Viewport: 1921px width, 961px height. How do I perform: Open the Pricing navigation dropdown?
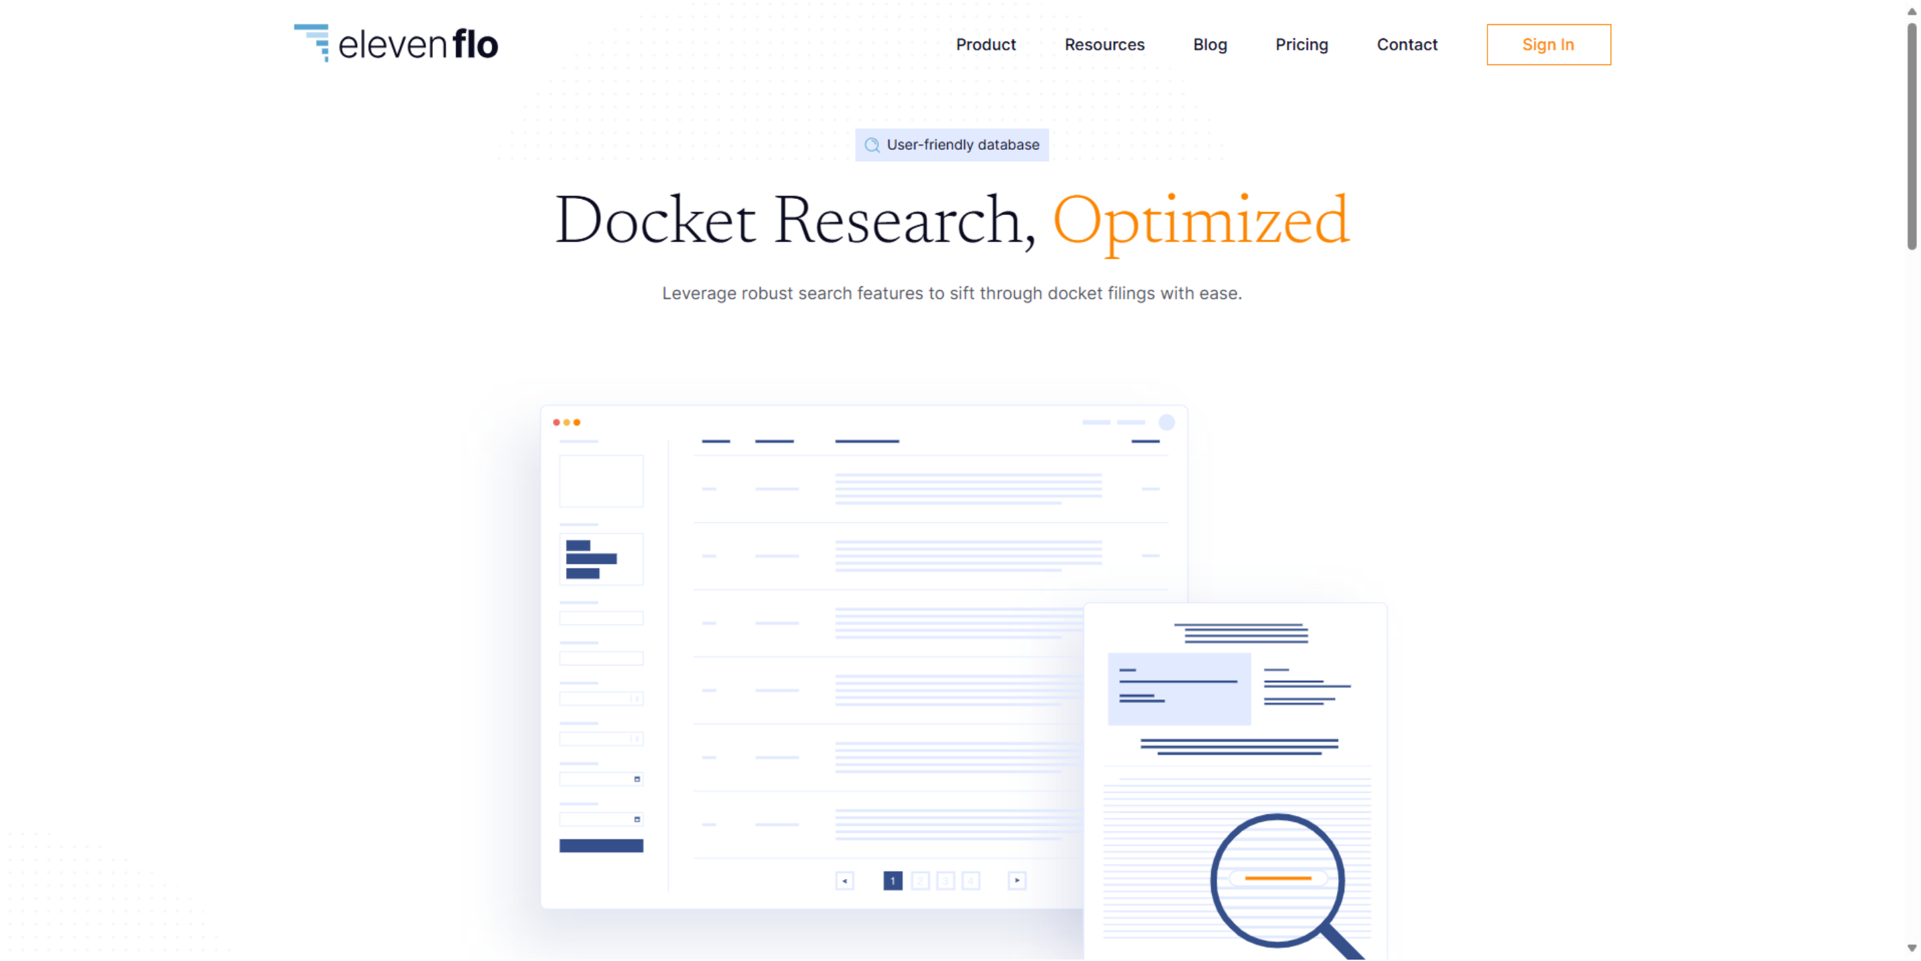(x=1302, y=44)
